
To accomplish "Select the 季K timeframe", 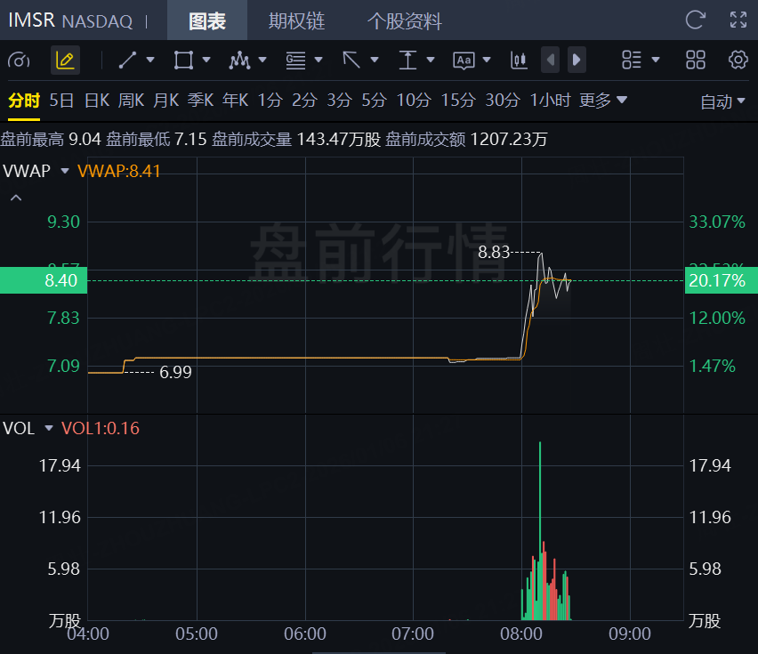I will (200, 101).
